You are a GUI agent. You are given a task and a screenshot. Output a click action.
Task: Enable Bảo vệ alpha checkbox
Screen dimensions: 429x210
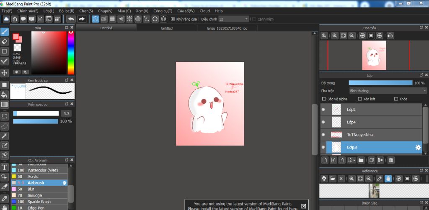pos(324,99)
